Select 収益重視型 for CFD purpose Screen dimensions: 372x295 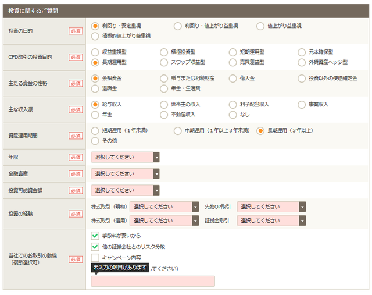(x=95, y=52)
